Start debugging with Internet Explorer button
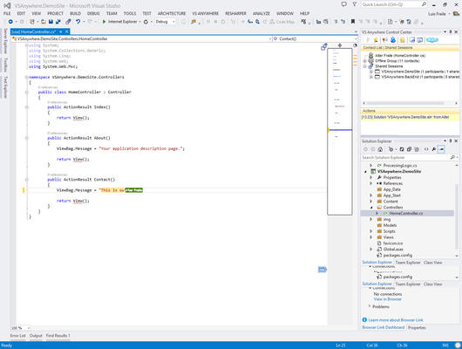Screen dimensions: 462x349 coord(119,22)
